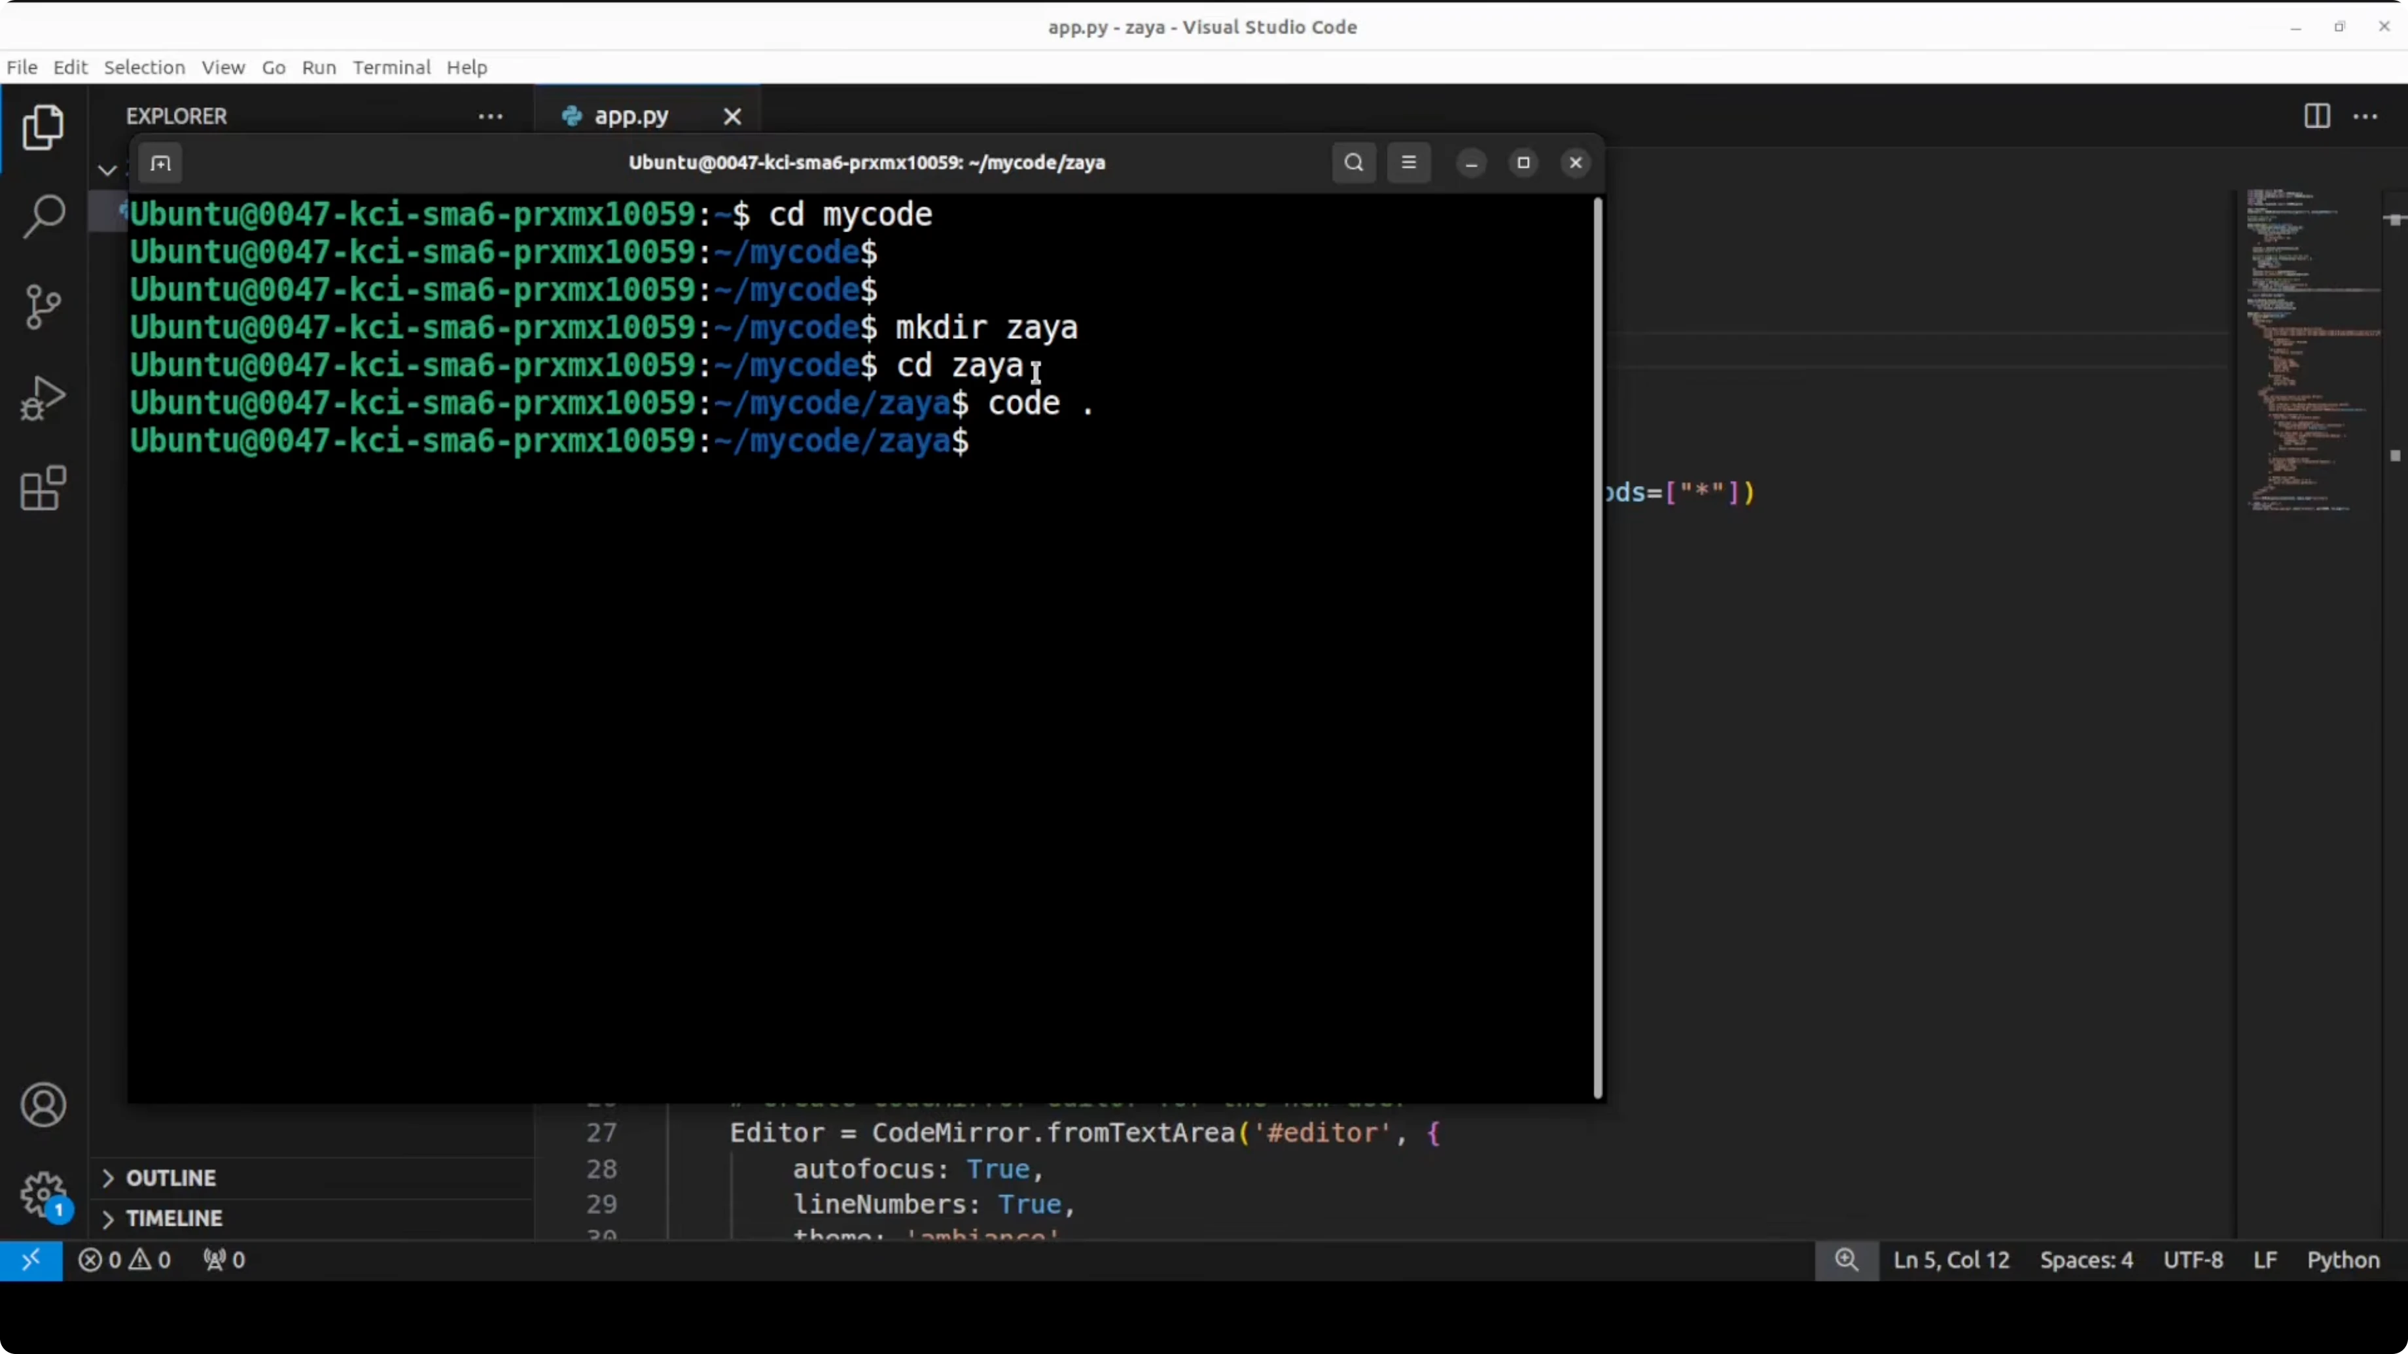Collapse the workspace folder chevron in Explorer
The width and height of the screenshot is (2408, 1354).
point(107,170)
